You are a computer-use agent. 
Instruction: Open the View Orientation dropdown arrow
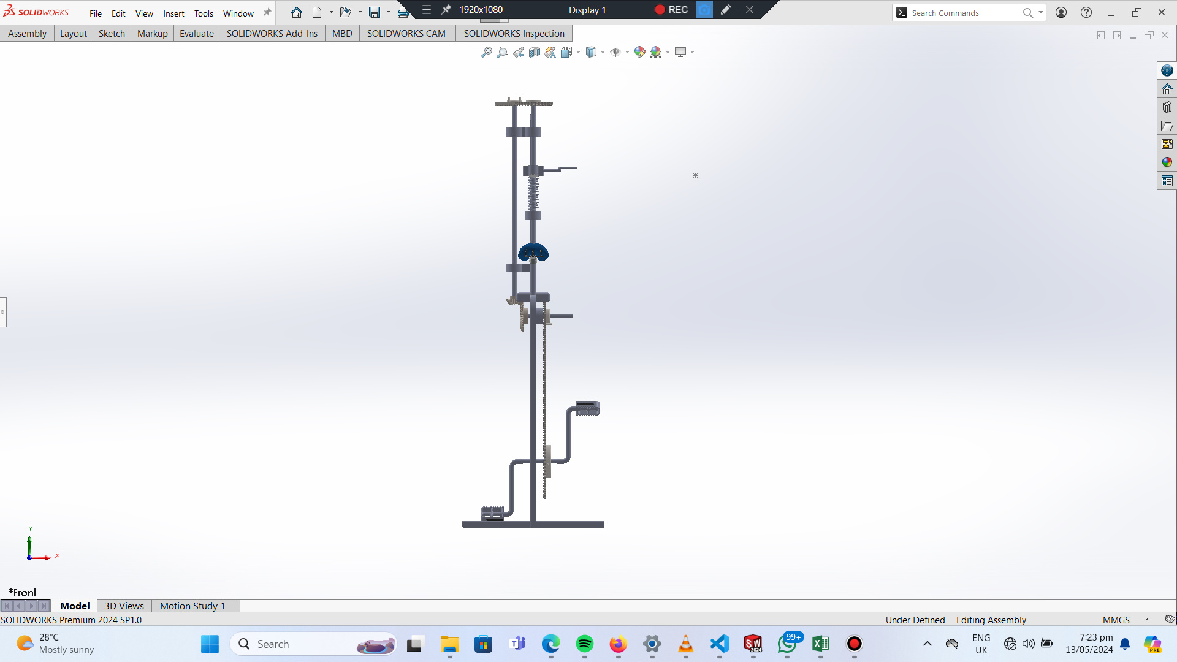click(x=579, y=53)
